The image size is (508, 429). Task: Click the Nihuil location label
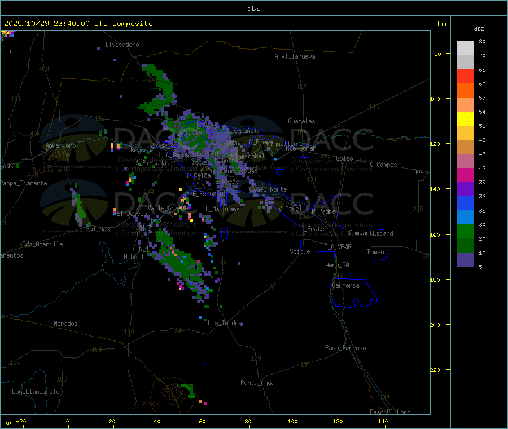click(x=133, y=257)
